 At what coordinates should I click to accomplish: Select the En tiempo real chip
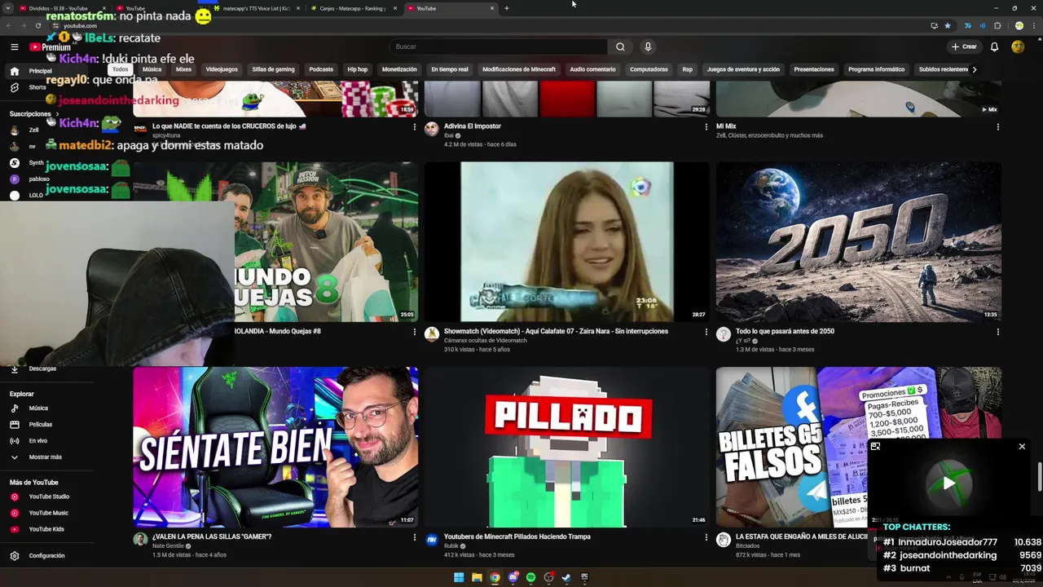(x=450, y=69)
